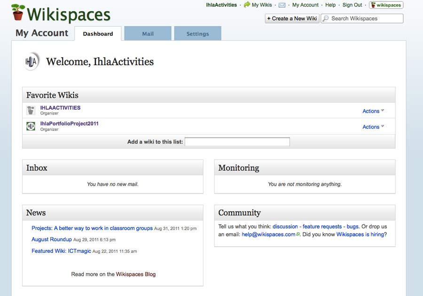Expand Actions dropdown for IhlaPortfolioProject2011

[373, 127]
